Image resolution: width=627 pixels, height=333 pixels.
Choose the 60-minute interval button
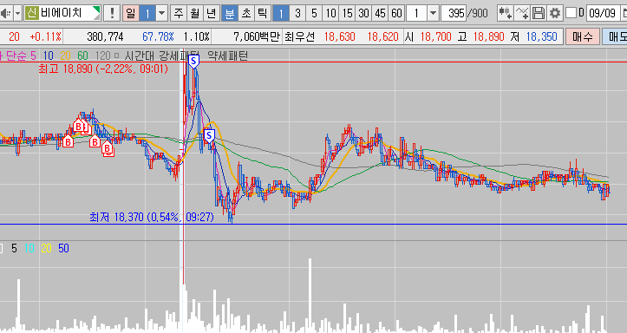[396, 14]
